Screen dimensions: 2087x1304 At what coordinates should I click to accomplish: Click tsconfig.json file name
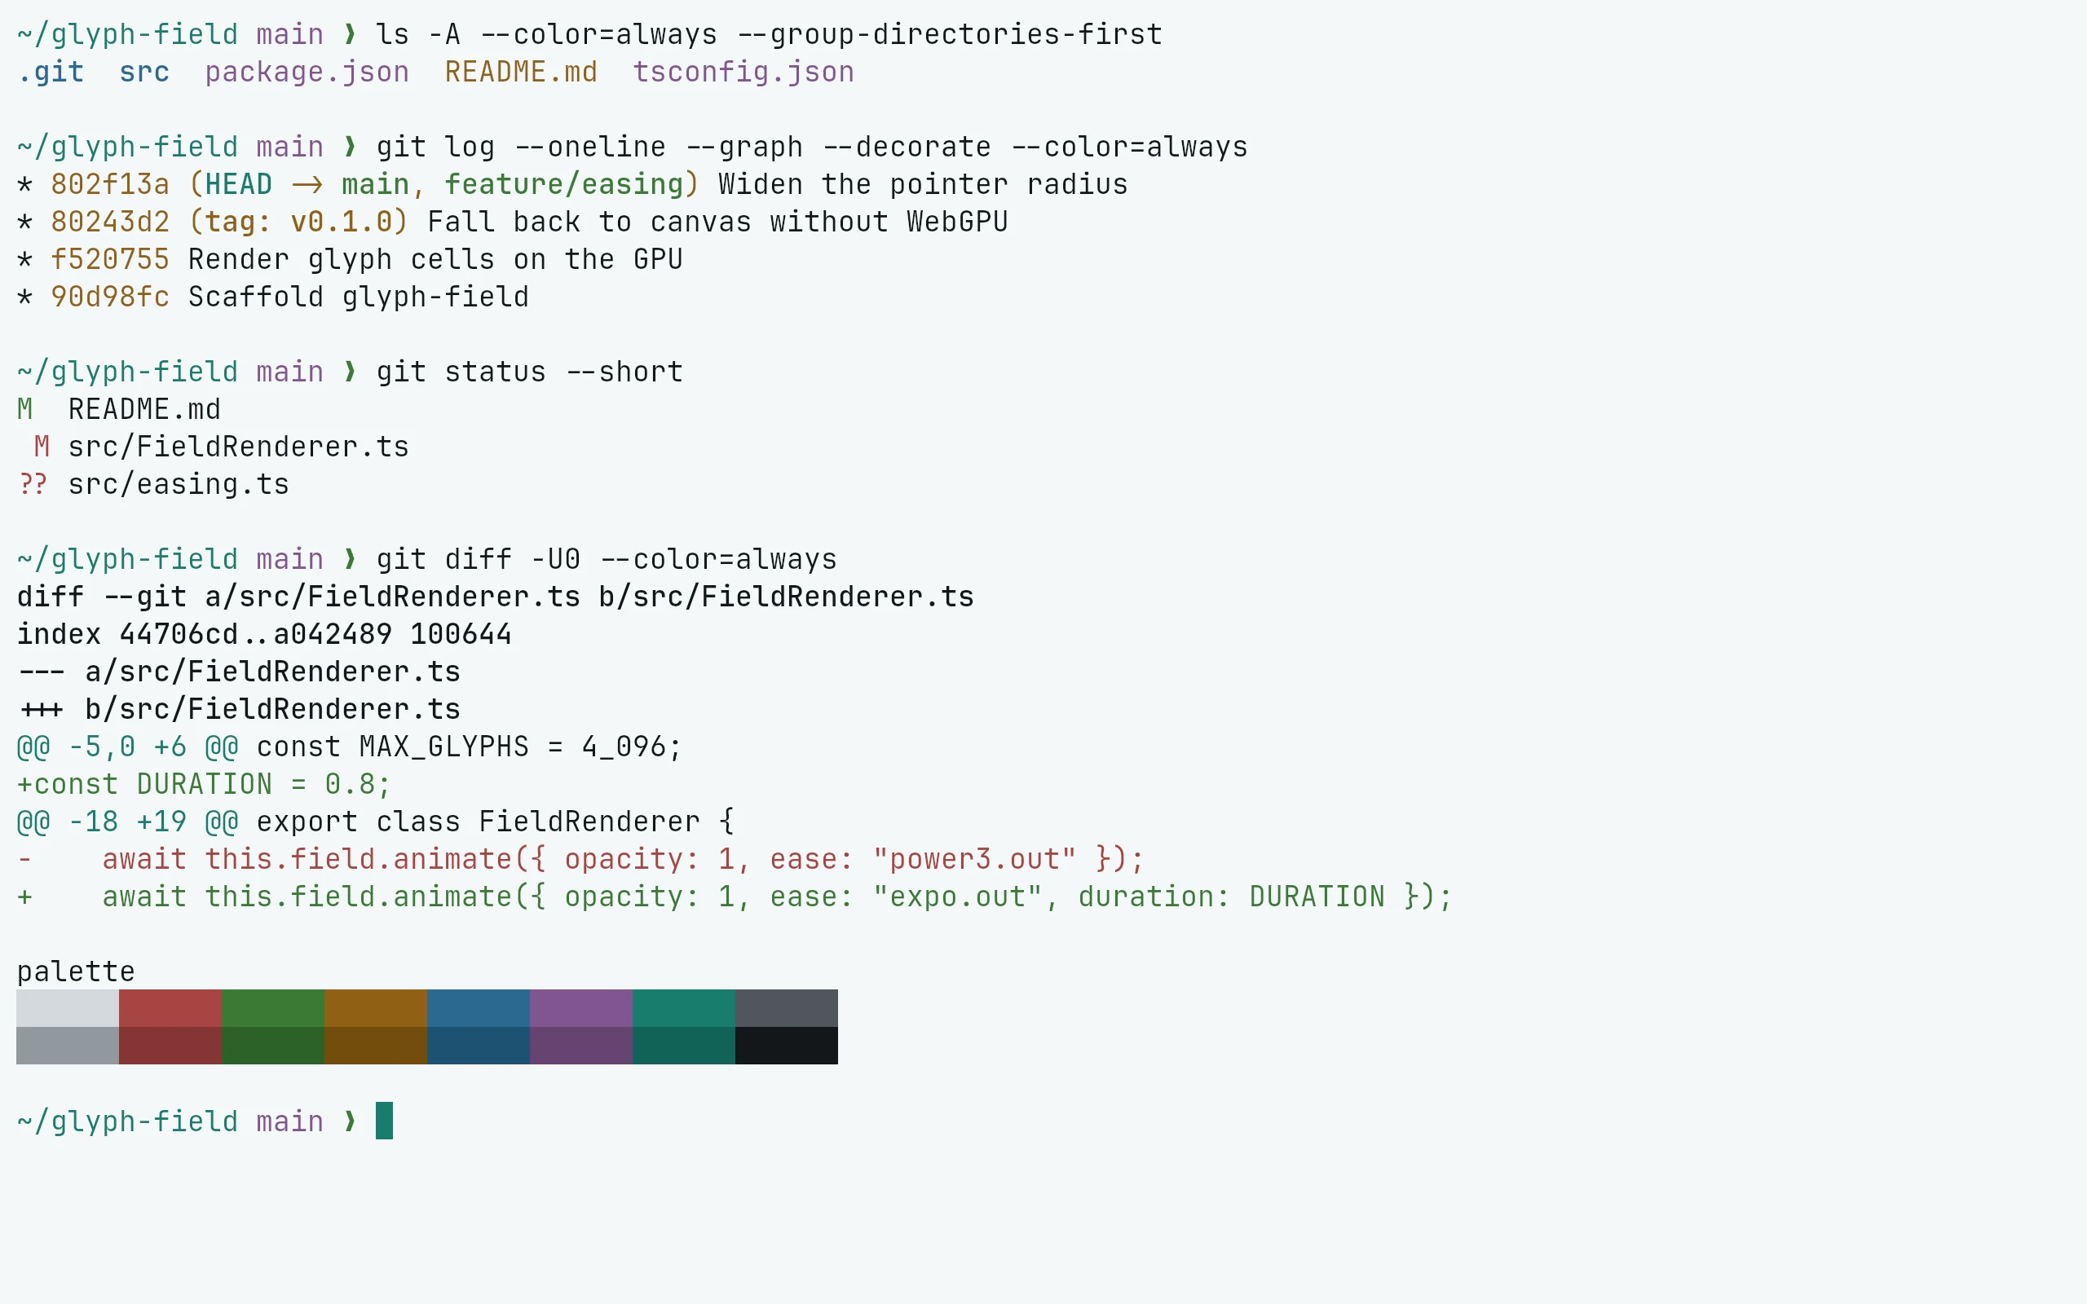point(743,73)
